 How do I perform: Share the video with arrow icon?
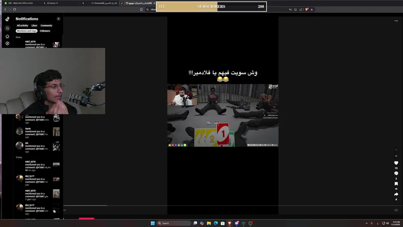point(396,194)
